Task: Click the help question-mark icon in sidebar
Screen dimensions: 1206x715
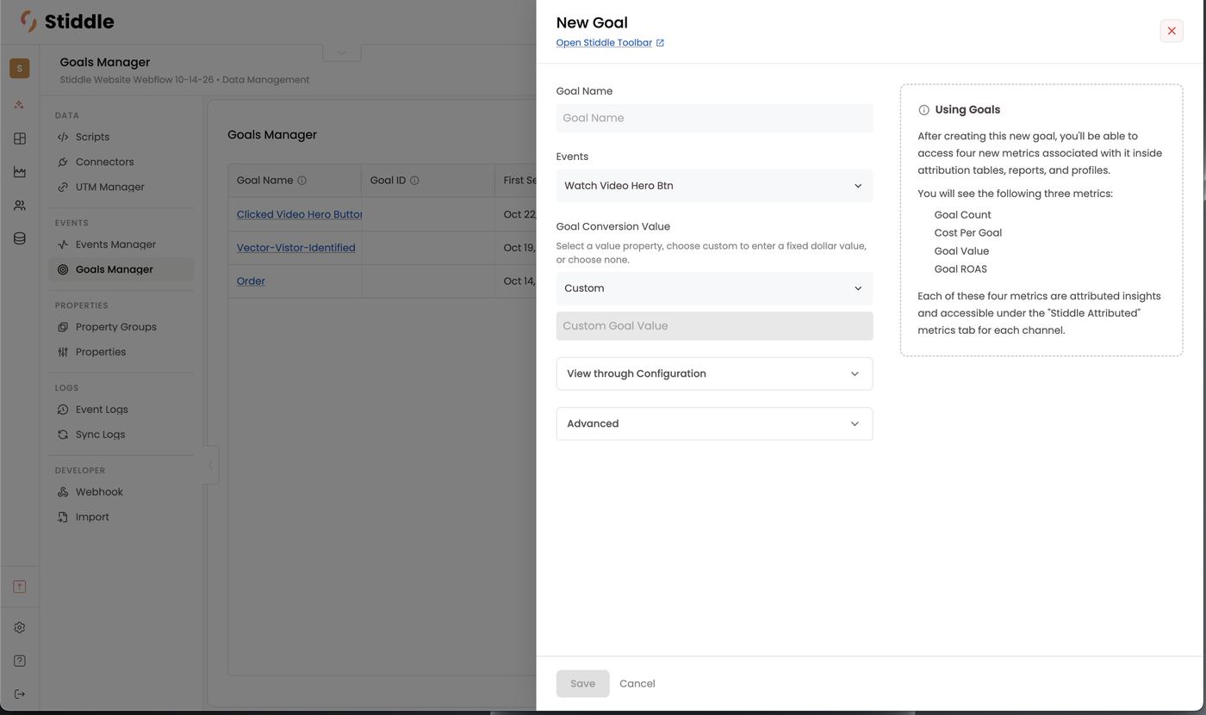Action: point(20,661)
